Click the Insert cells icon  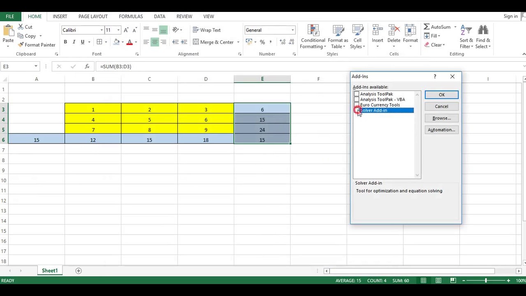[x=377, y=30]
